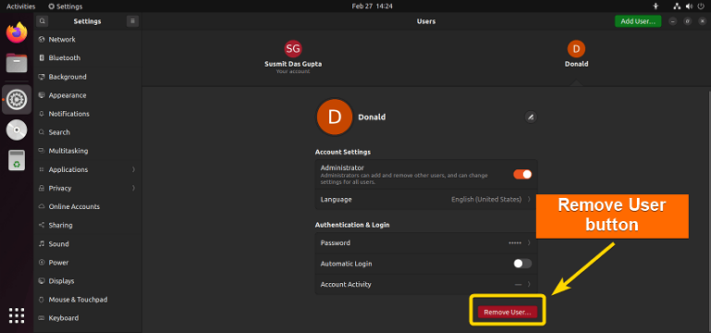Click the Add User button

point(638,21)
